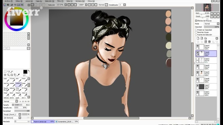Image resolution: width=223 pixels, height=125 pixels.
Task: Open the Estabilizador value dropdown
Action: (125, 5)
